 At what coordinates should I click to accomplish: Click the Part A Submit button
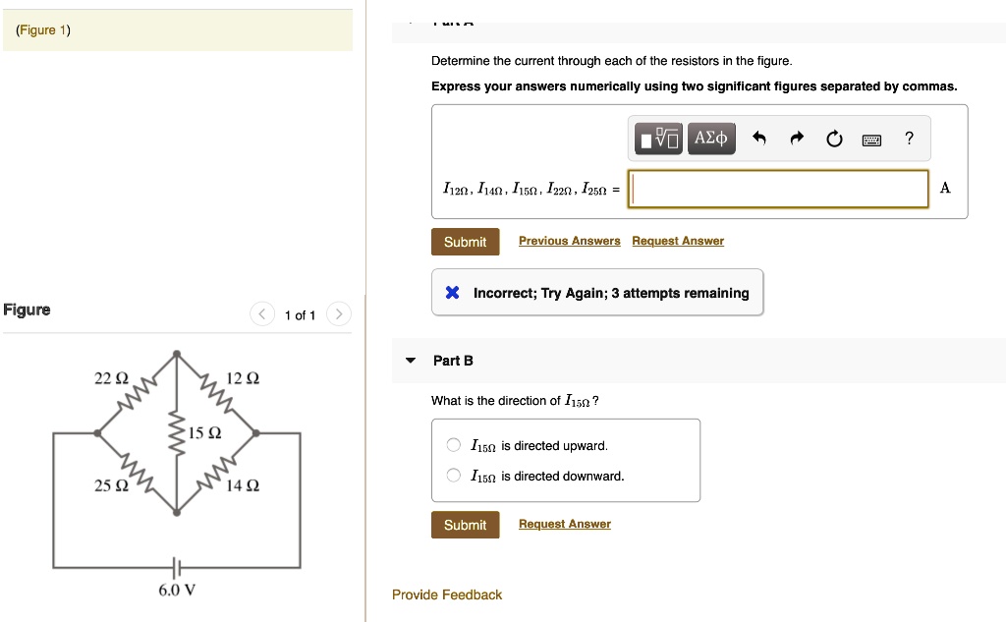465,242
